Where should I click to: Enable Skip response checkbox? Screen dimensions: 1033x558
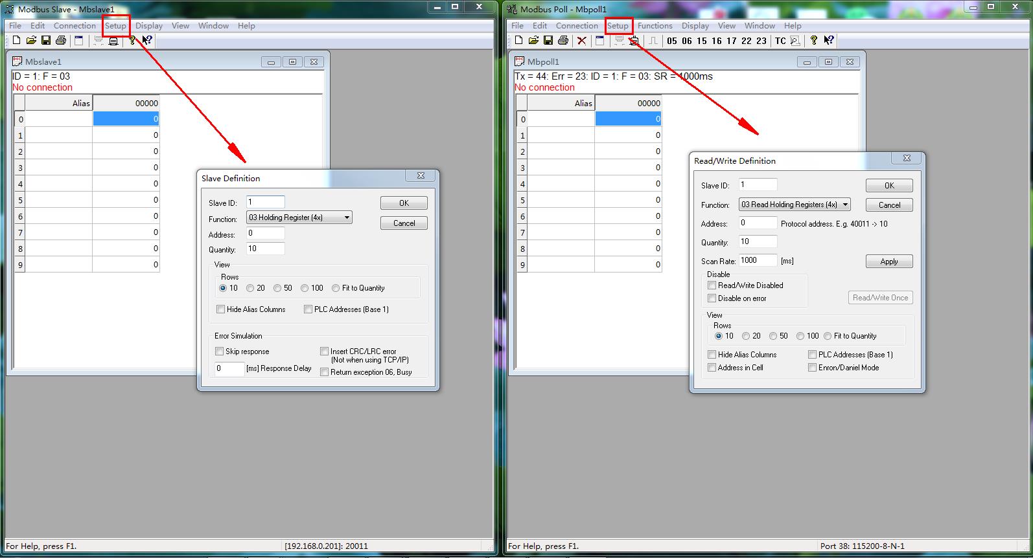(220, 352)
